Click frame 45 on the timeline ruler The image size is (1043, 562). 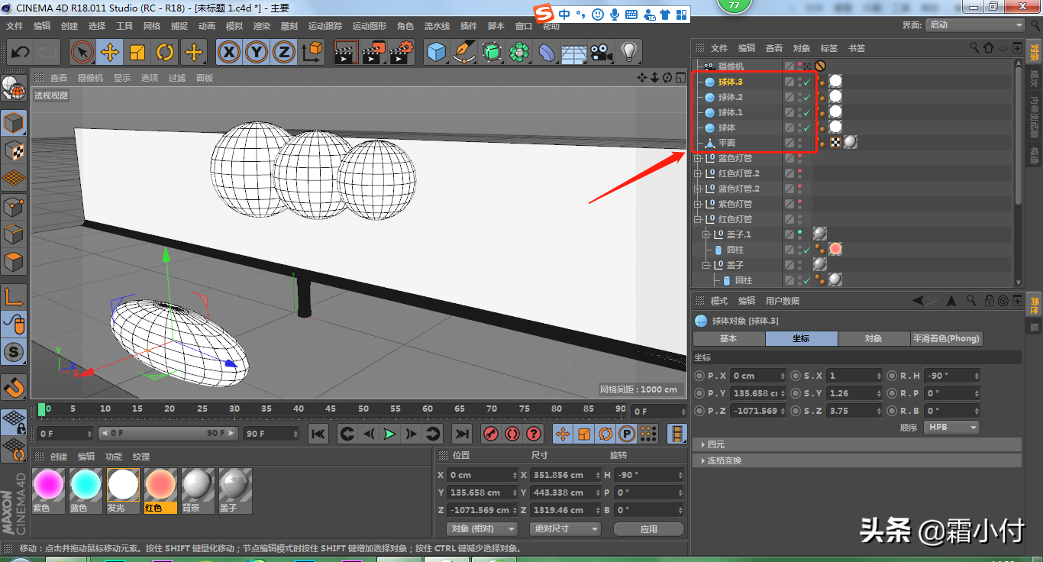click(x=331, y=410)
